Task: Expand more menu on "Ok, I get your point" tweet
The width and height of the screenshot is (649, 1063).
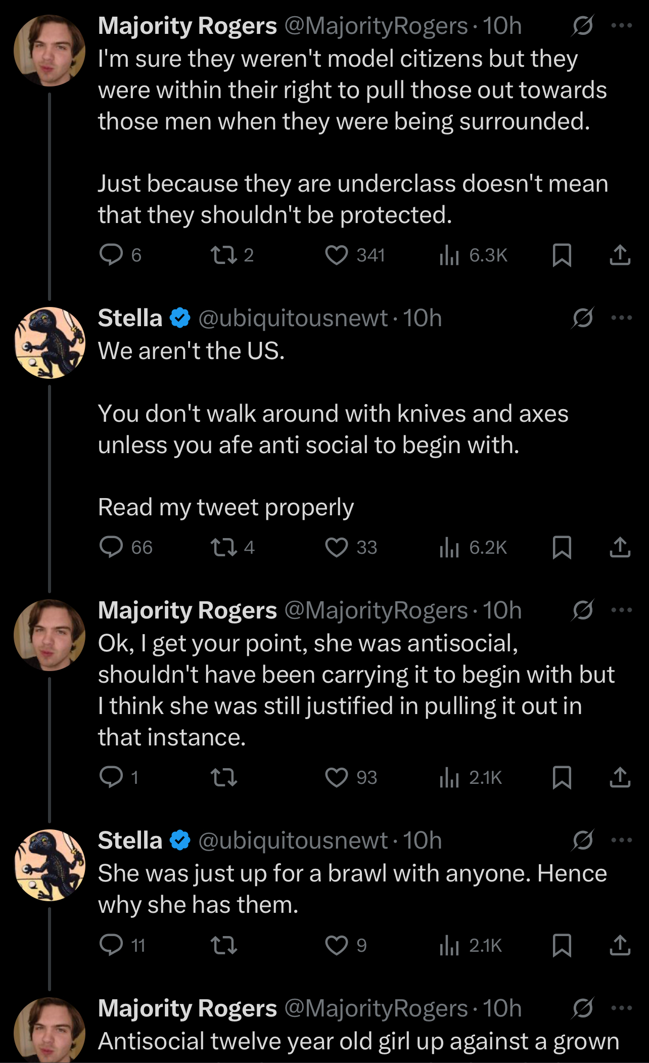Action: [x=621, y=610]
